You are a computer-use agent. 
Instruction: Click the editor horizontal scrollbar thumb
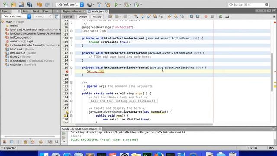(x=144, y=124)
